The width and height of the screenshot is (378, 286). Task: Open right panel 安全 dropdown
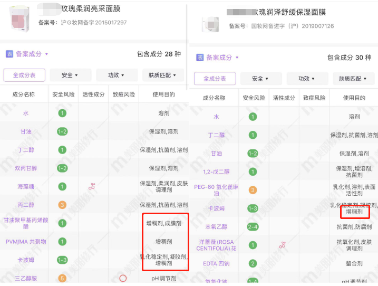pyautogui.click(x=261, y=79)
